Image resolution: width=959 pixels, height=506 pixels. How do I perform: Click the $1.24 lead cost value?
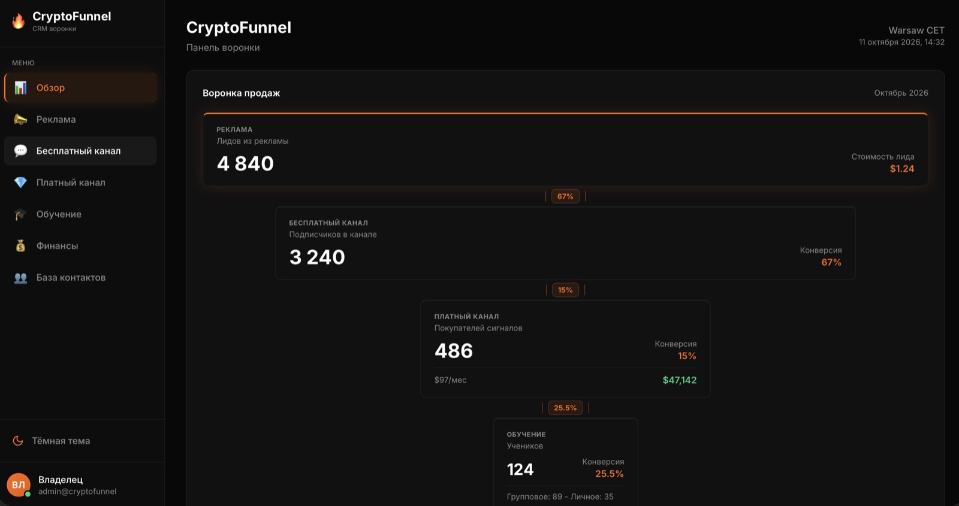coord(902,169)
